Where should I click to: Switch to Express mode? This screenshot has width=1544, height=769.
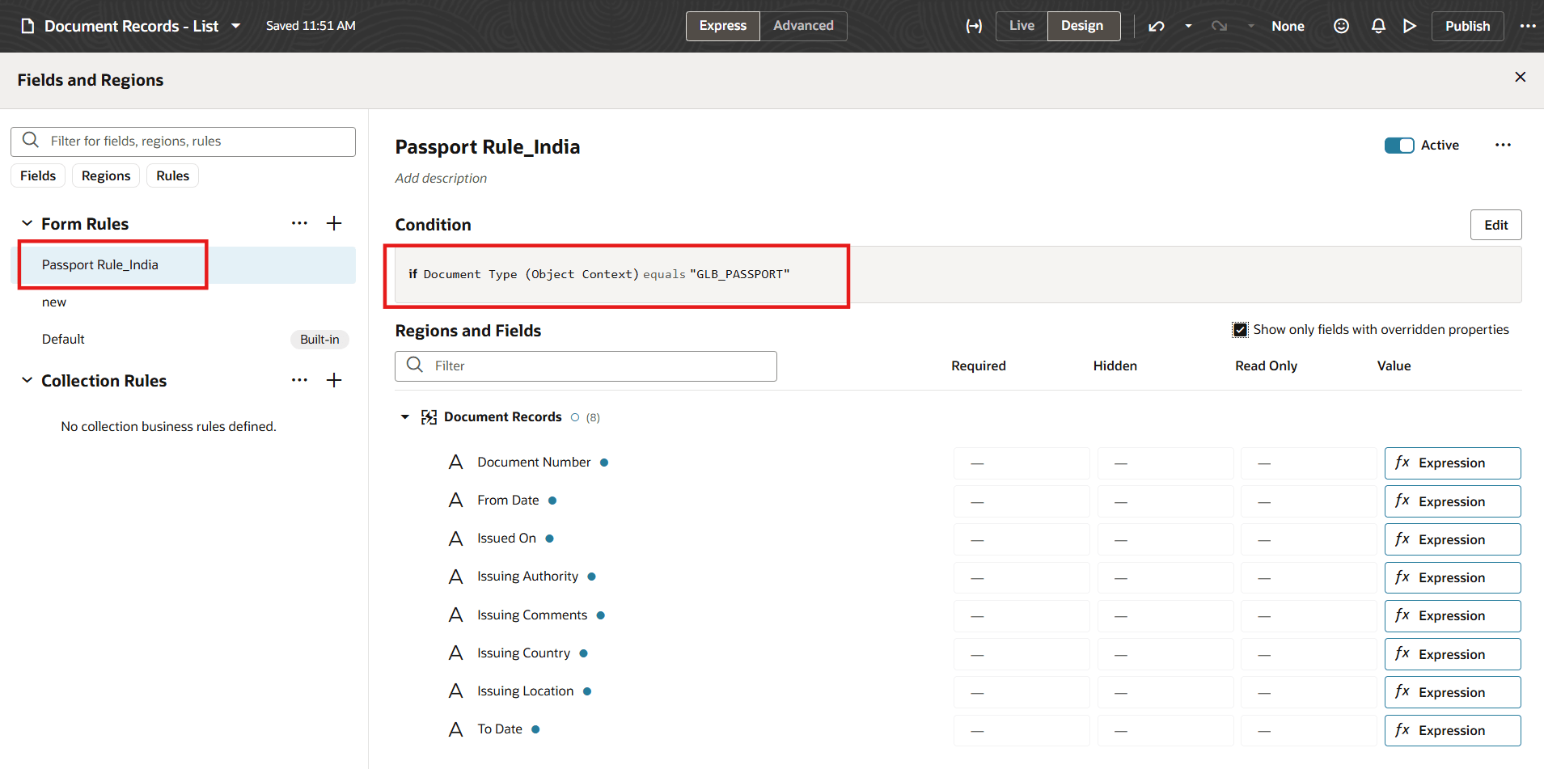click(x=723, y=26)
